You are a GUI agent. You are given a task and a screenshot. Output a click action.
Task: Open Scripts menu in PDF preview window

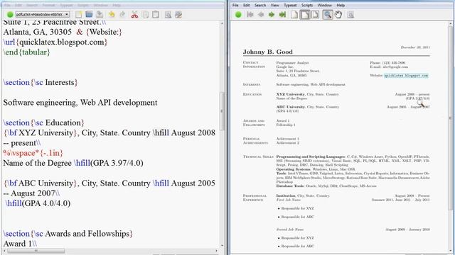click(307, 5)
